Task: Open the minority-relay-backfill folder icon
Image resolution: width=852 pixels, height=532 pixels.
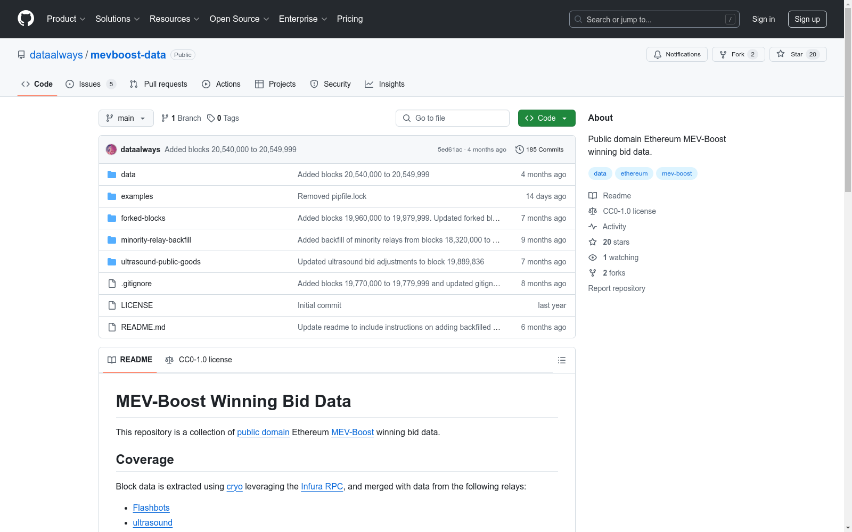Action: click(x=112, y=240)
